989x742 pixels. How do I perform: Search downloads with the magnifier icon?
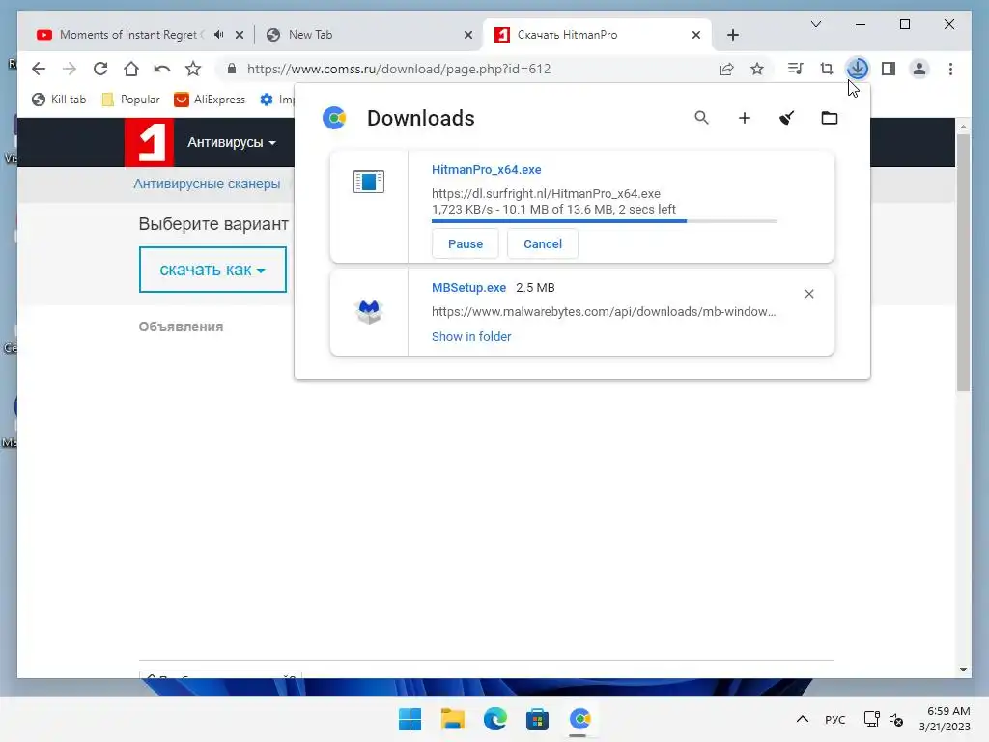(x=701, y=117)
